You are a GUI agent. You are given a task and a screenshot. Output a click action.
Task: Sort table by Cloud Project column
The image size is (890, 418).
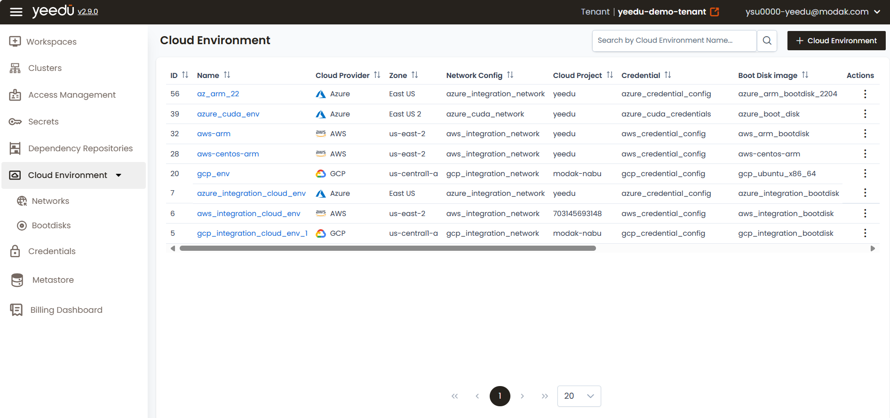point(610,75)
